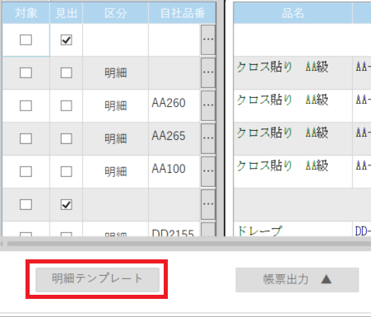Select the 区分 column header

pos(116,13)
